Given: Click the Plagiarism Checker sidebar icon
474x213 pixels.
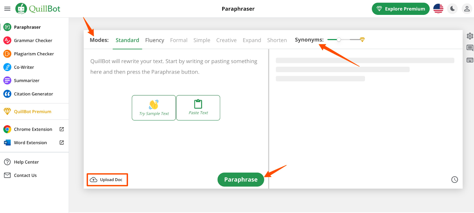Looking at the screenshot, I should [x=7, y=54].
